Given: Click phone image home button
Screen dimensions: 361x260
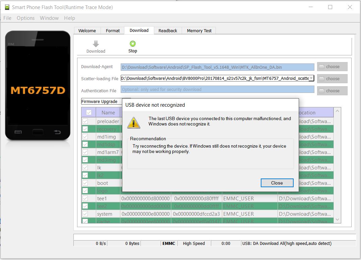Looking at the screenshot, I should coord(38,132).
